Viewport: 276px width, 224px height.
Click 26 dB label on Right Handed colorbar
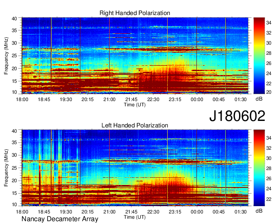[269, 63]
